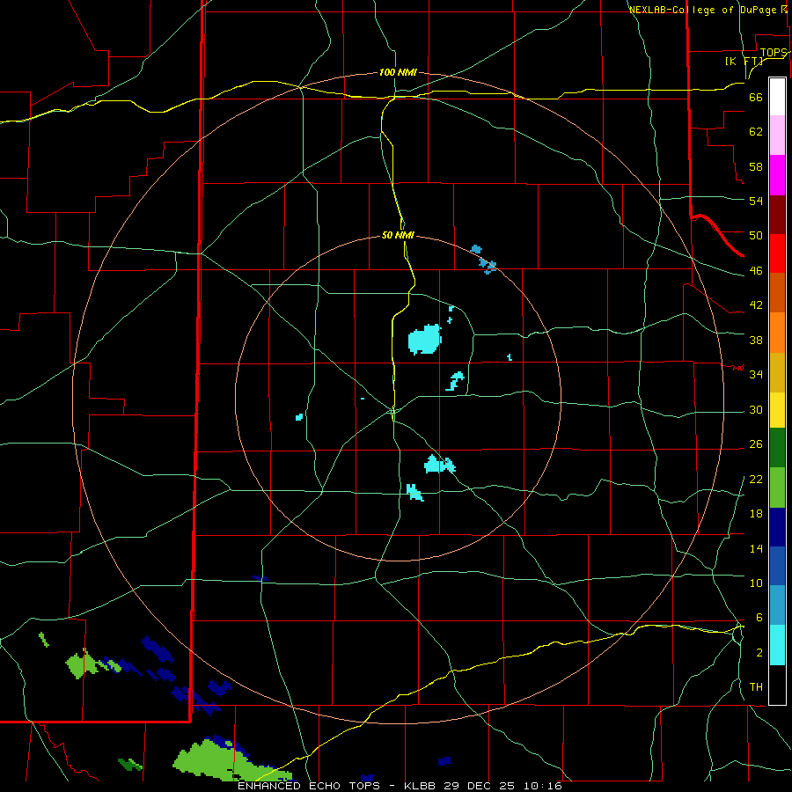
Task: Click the "TH" legend label
Action: (756, 687)
